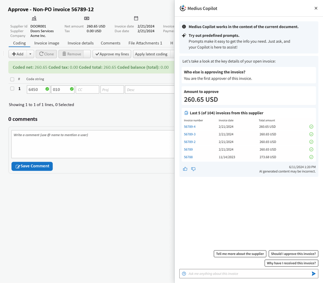Close the Medius Copilot panel
The width and height of the screenshot is (323, 283).
click(x=316, y=8)
